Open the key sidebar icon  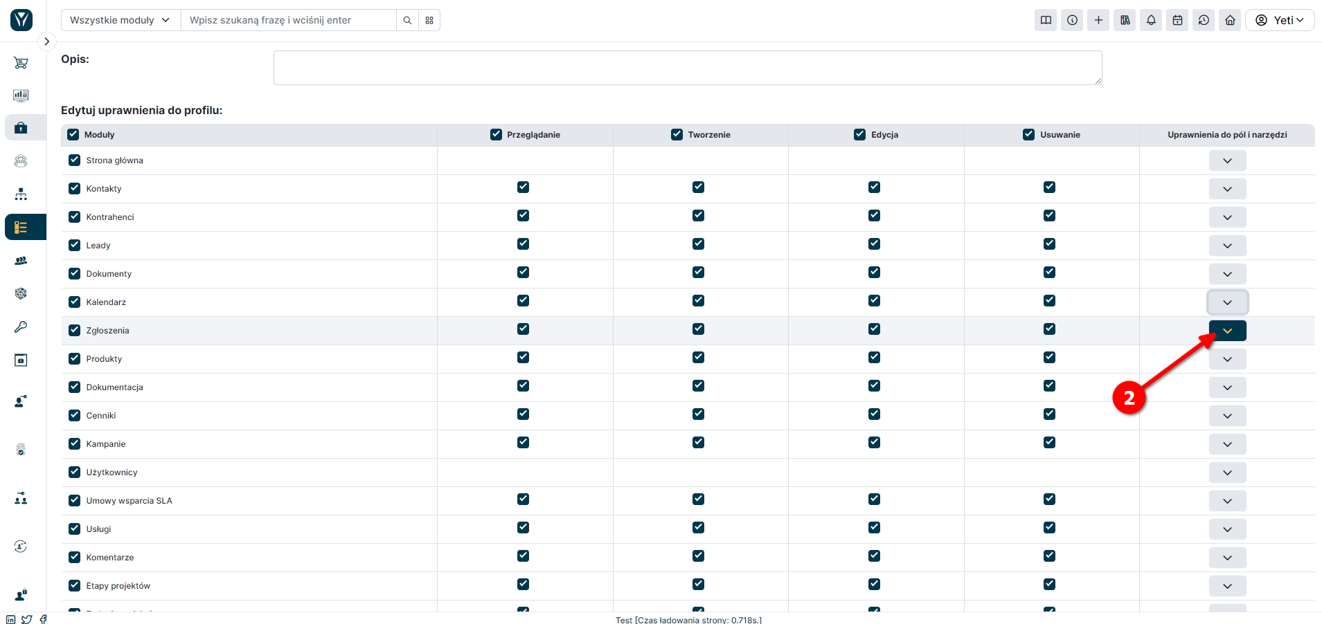21,327
